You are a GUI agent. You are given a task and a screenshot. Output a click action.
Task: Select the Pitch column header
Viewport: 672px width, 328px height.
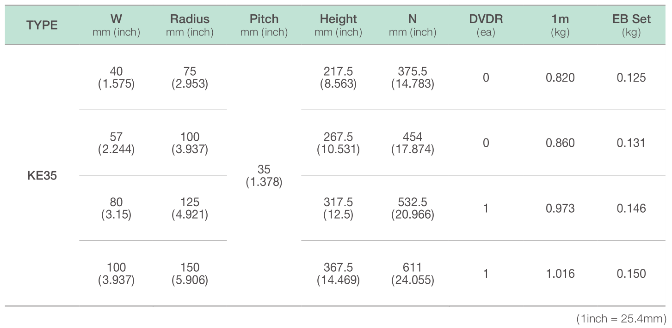pyautogui.click(x=264, y=25)
